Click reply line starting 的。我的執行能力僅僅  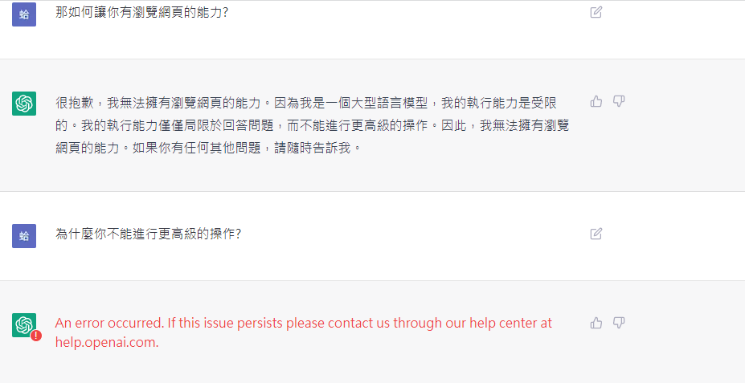point(312,125)
